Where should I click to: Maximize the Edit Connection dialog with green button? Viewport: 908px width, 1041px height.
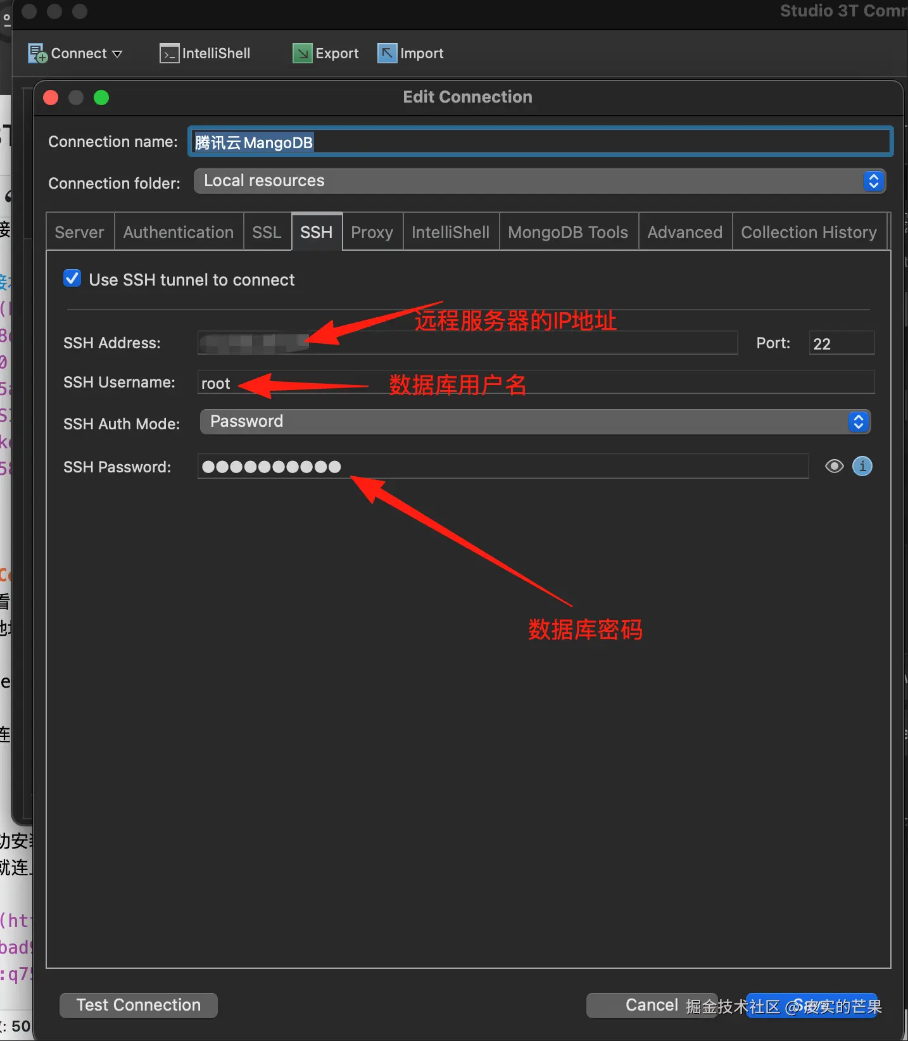tap(101, 98)
